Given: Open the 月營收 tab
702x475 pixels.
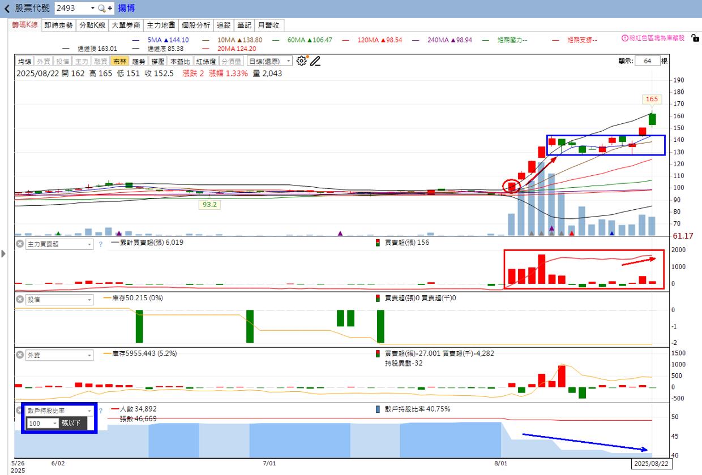Looking at the screenshot, I should (269, 25).
